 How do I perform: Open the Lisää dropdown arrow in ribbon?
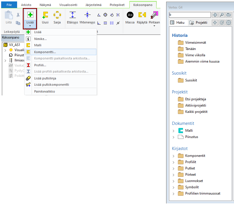pyautogui.click(x=30, y=26)
